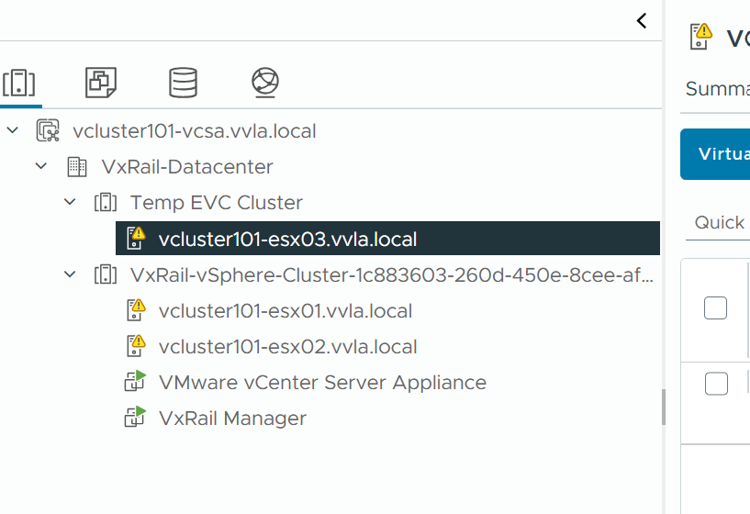The image size is (750, 514).
Task: Click the warning host icon for esx01
Action: pyautogui.click(x=135, y=310)
